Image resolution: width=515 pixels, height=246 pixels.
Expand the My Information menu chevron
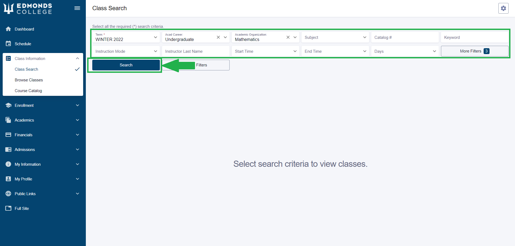pyautogui.click(x=78, y=164)
